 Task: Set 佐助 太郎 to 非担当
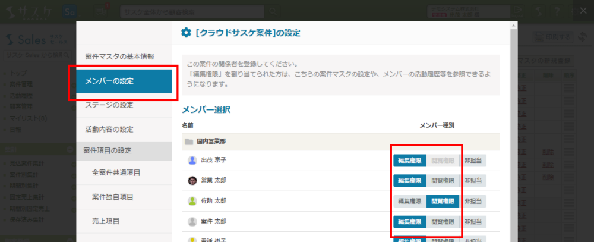pos(473,201)
